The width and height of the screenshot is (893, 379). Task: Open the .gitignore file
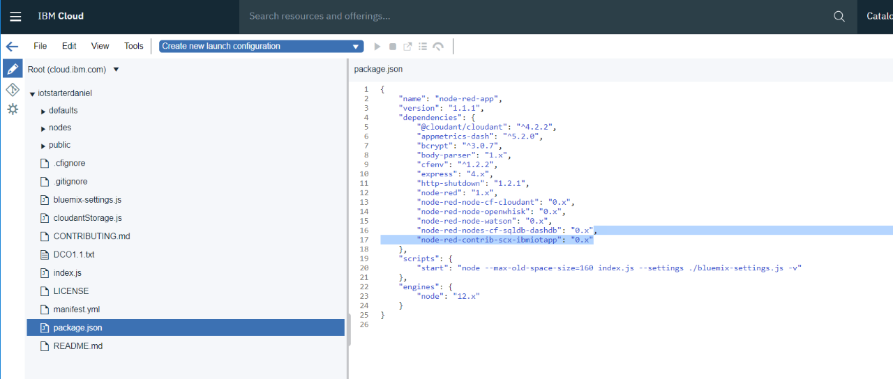[x=70, y=181]
